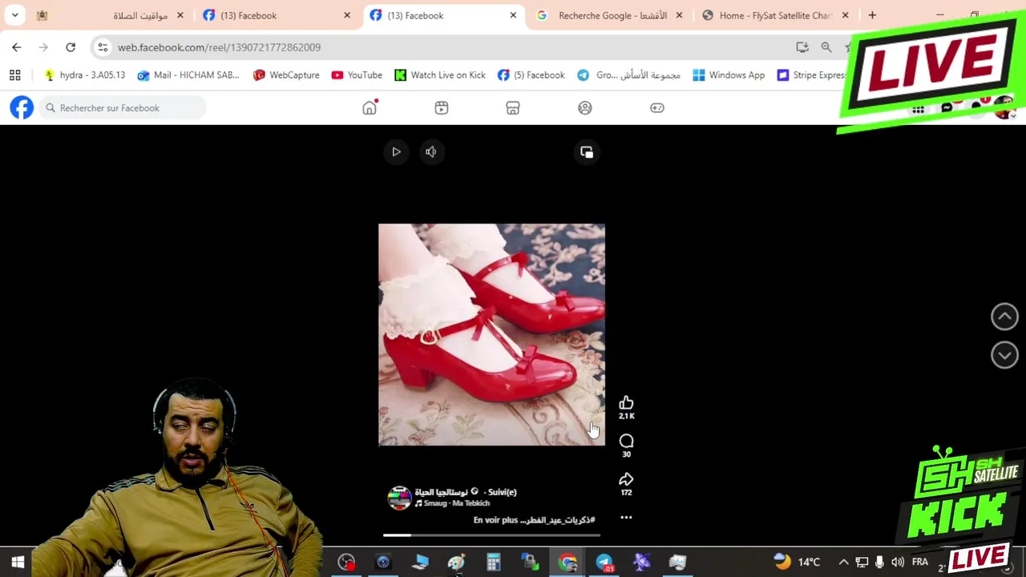Screen dimensions: 1026x577
Task: Seek within the reel progress bar
Action: (x=491, y=535)
